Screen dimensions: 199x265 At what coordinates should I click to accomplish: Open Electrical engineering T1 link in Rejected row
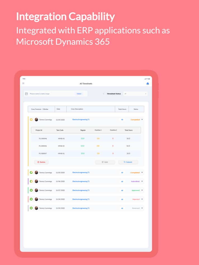[x=81, y=199]
